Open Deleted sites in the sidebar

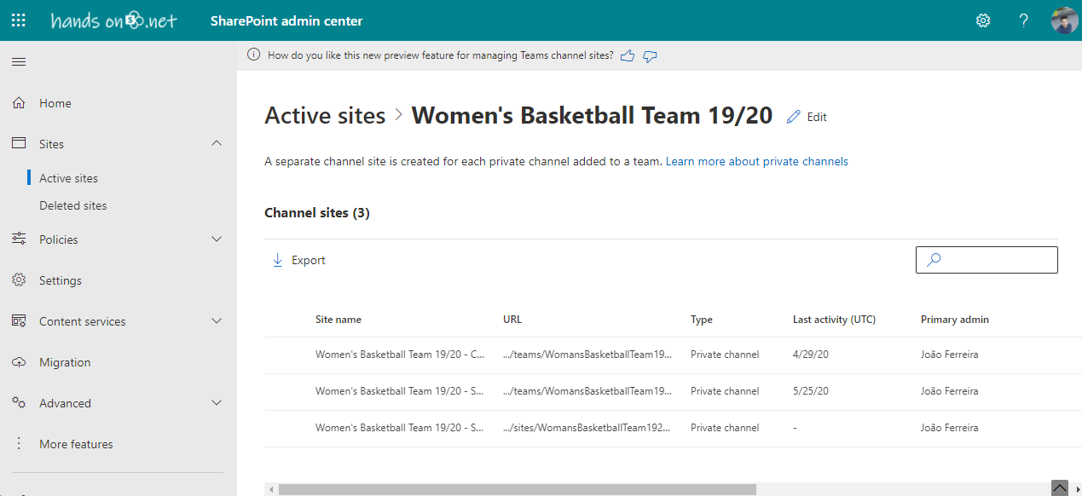[73, 205]
